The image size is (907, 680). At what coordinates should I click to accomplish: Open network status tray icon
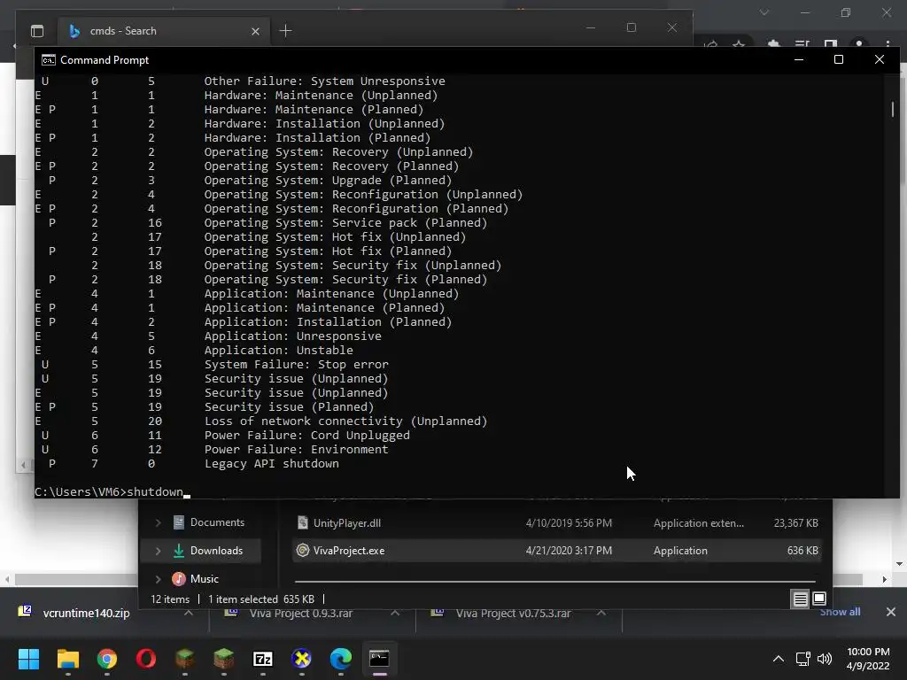click(802, 659)
